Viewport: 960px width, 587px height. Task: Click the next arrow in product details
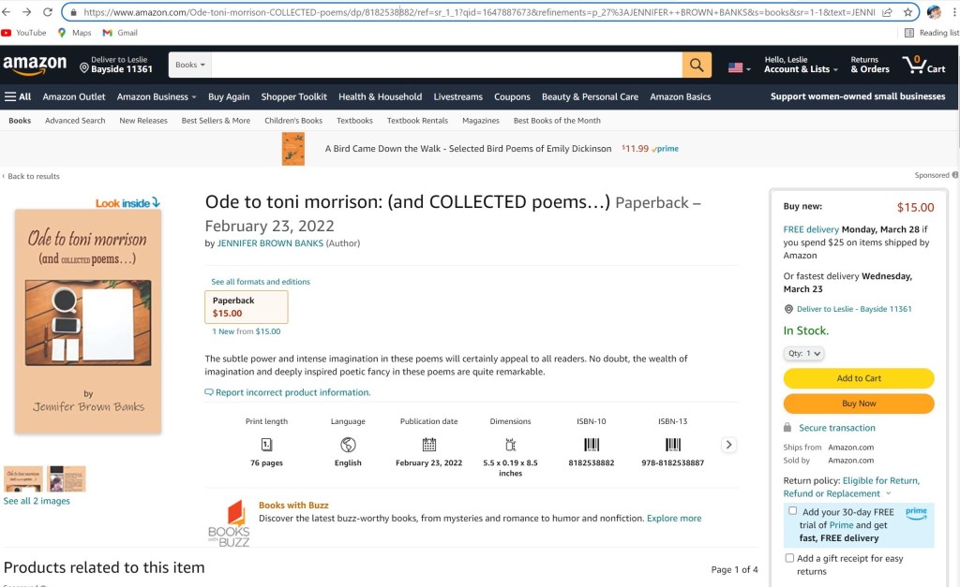(x=728, y=445)
